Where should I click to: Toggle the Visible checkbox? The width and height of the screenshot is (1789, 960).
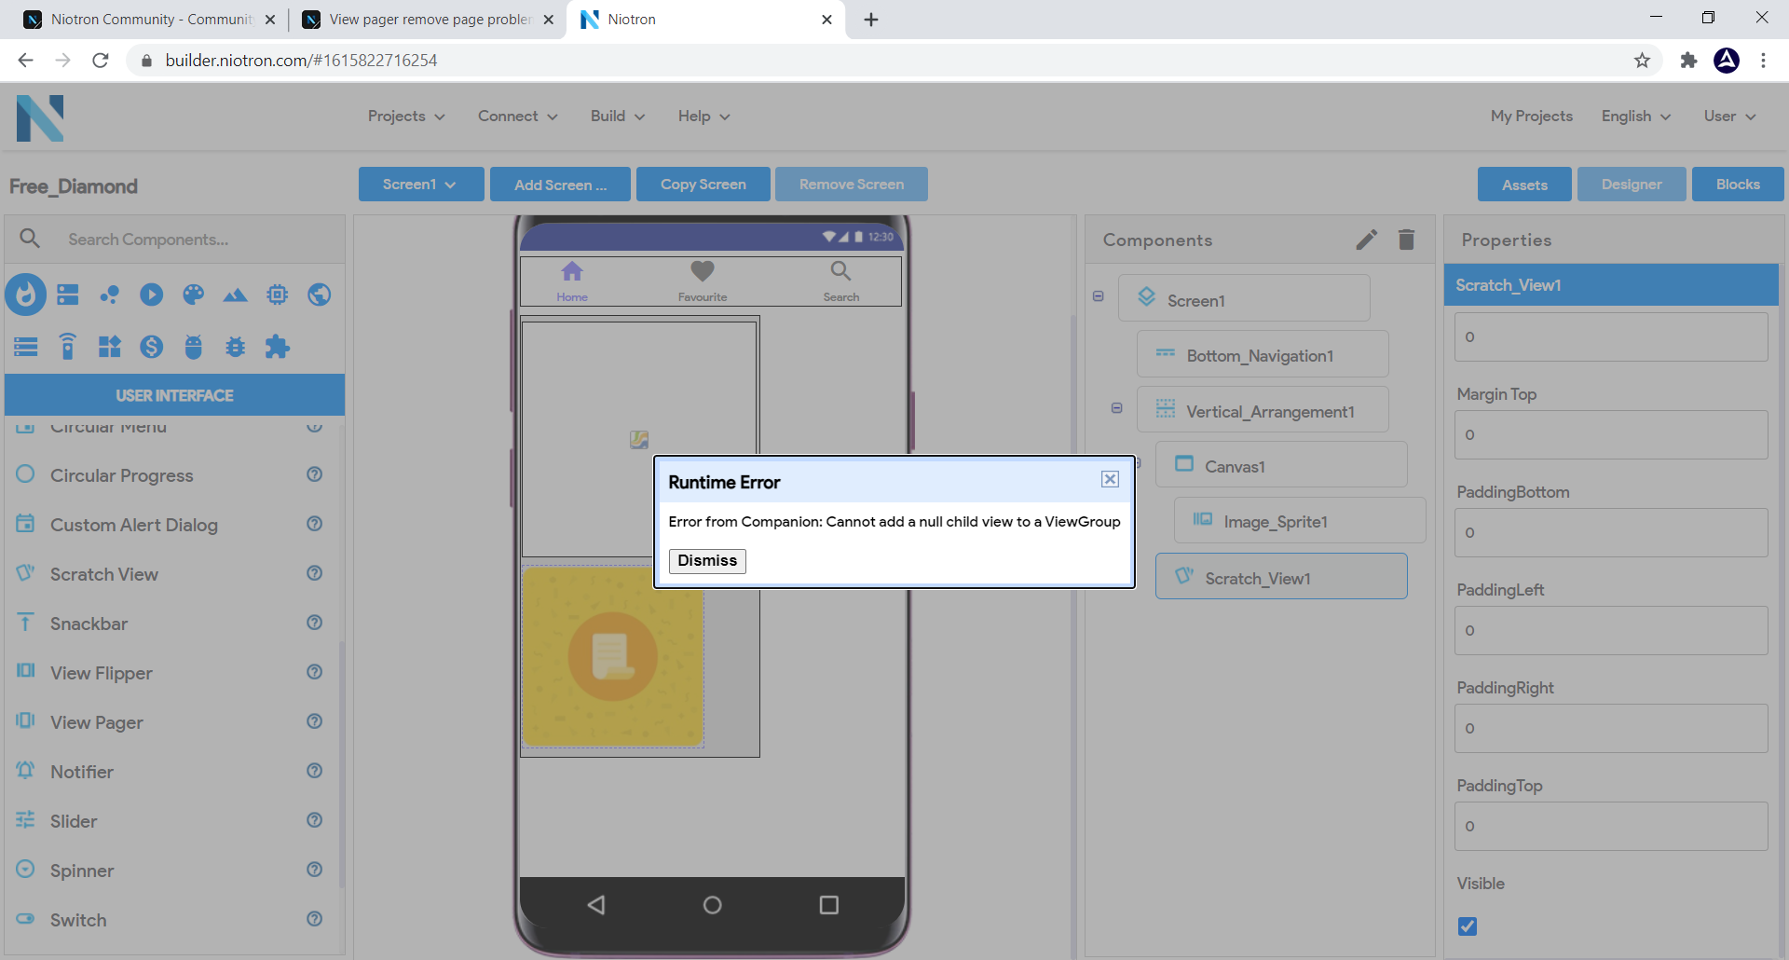(x=1468, y=926)
